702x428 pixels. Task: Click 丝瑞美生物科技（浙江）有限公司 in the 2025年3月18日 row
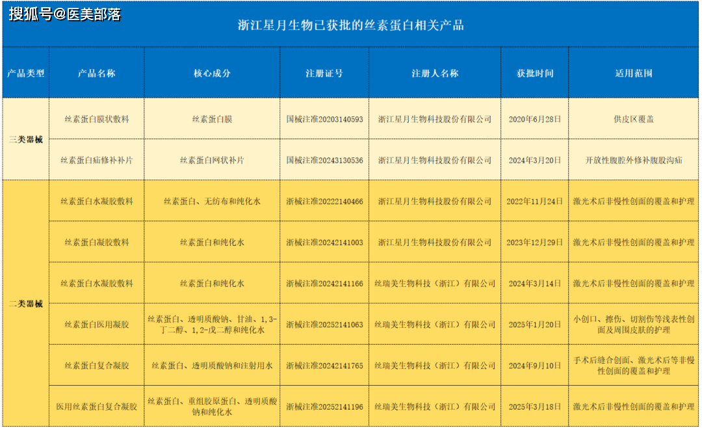point(435,407)
